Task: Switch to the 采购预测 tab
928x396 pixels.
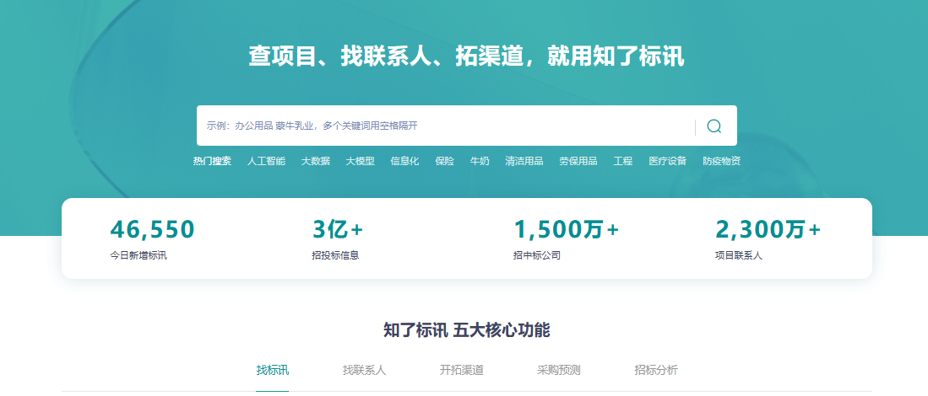Action: coord(559,371)
